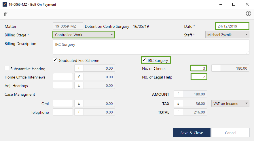Close the Bolt On Payment window
Viewport: 254px width, 141px height.
(247, 4)
